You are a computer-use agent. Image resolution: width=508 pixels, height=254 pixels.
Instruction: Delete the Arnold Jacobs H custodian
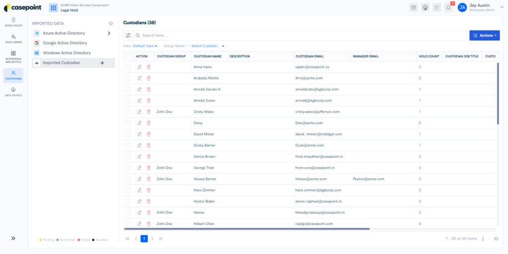(149, 89)
